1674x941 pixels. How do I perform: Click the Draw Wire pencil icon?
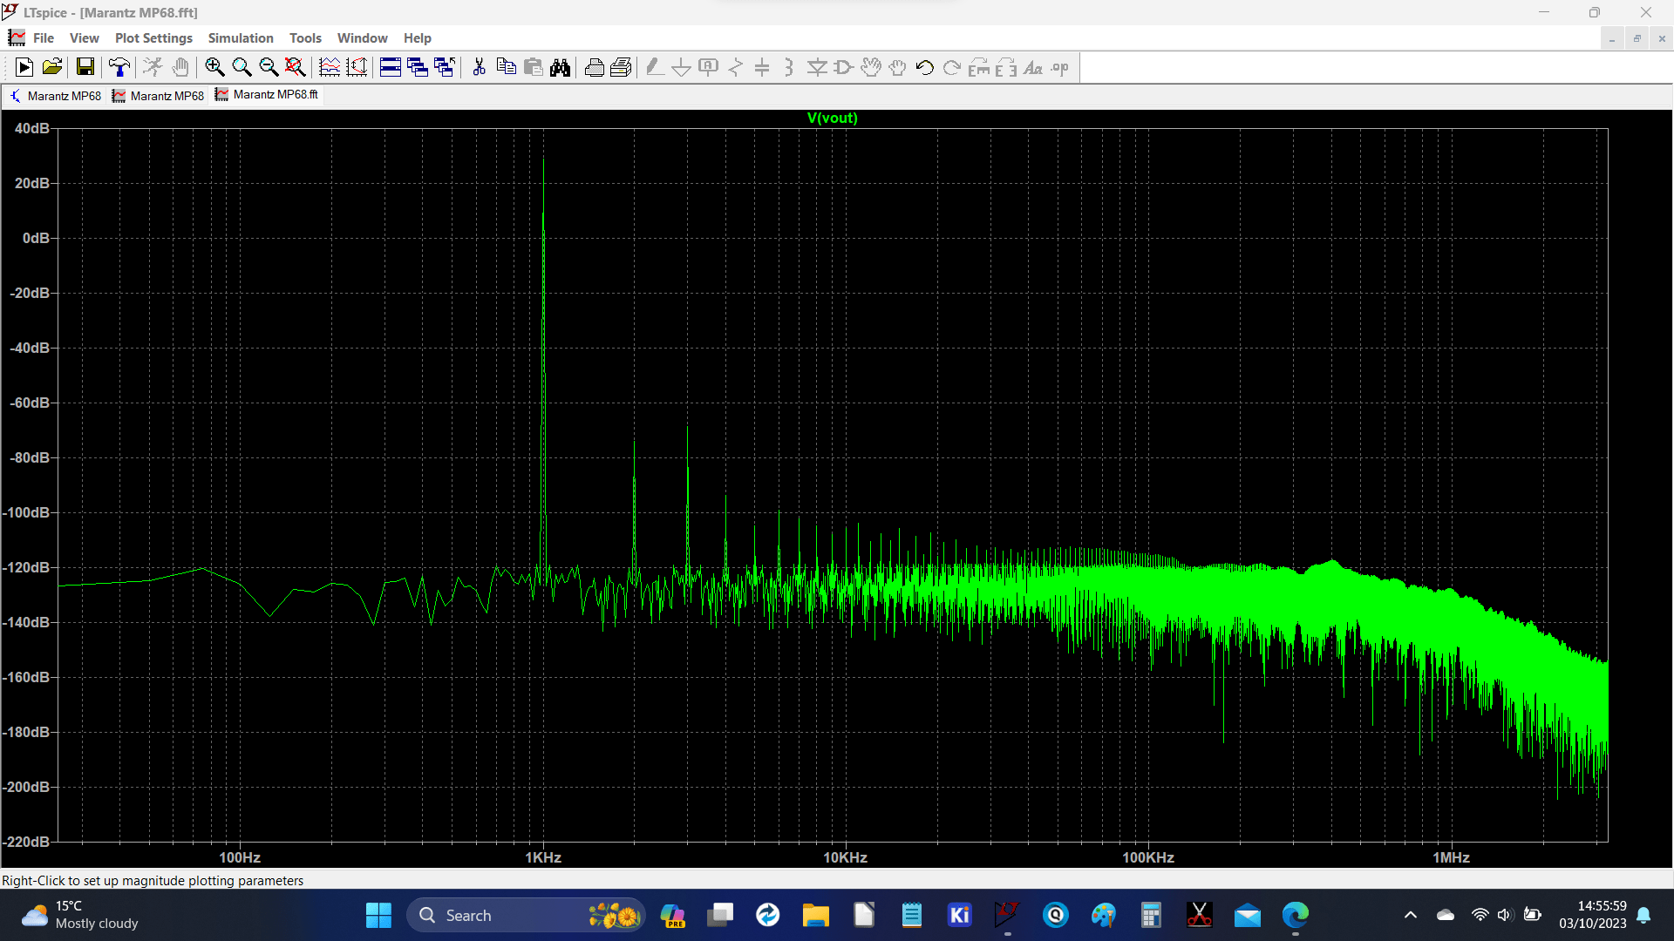(655, 67)
